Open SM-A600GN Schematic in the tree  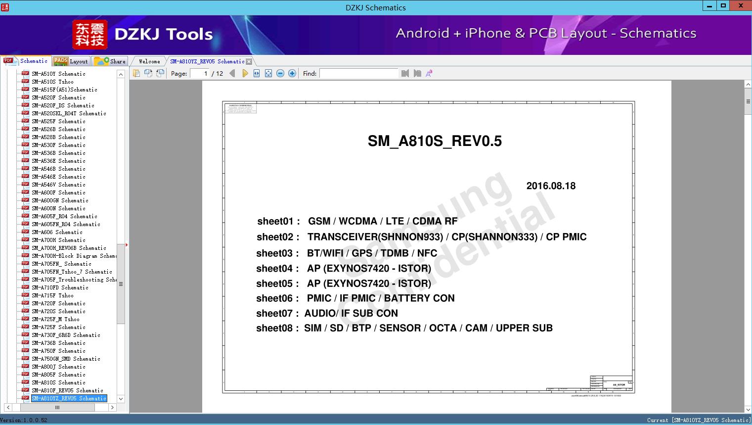(60, 200)
